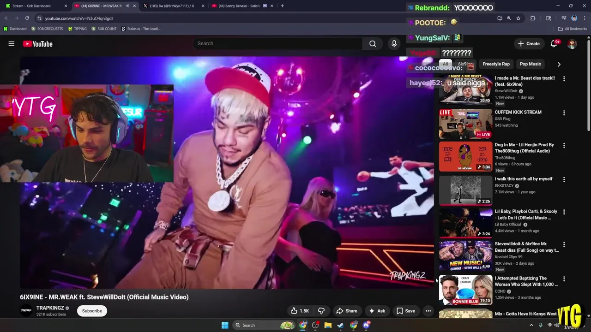Open the CUFFEM KICK STREAM live thumbnail
The width and height of the screenshot is (591, 332).
(465, 124)
